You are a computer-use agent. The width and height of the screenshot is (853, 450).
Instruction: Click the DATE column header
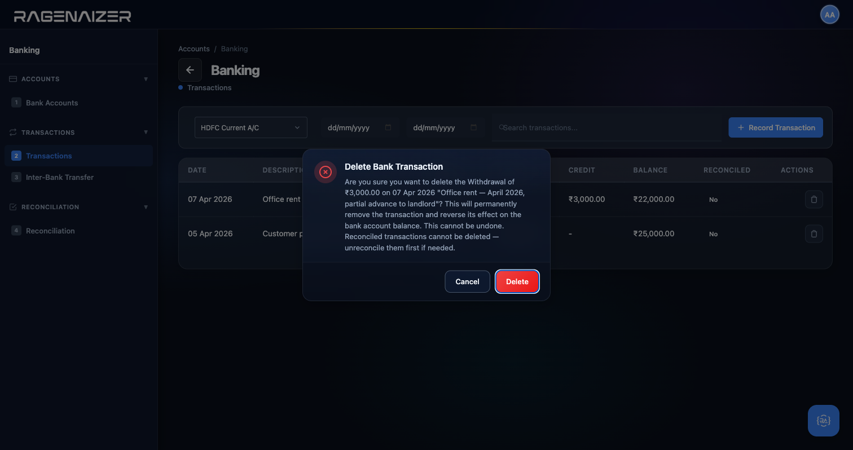coord(197,170)
